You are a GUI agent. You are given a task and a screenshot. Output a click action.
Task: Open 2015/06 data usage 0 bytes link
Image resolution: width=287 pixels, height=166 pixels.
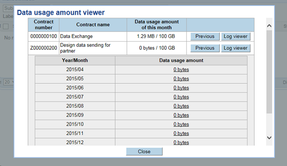click(181, 88)
